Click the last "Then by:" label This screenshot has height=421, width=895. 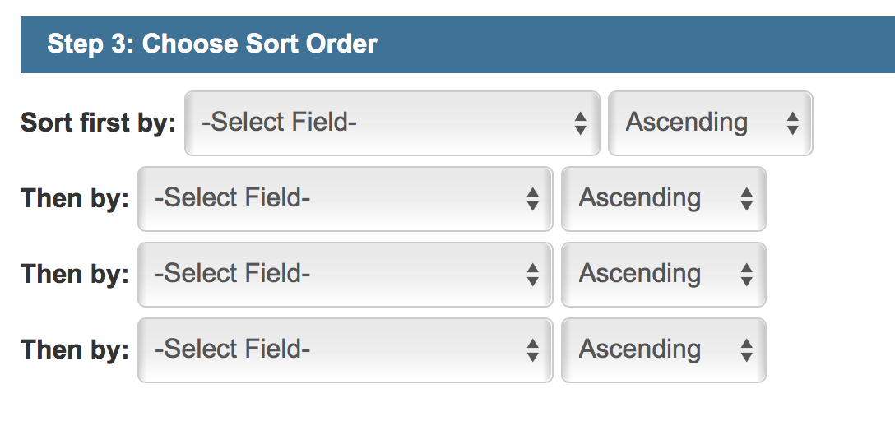(75, 349)
